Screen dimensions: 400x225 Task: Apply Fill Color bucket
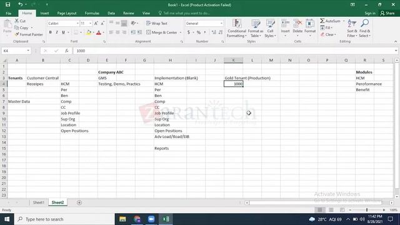[89, 32]
